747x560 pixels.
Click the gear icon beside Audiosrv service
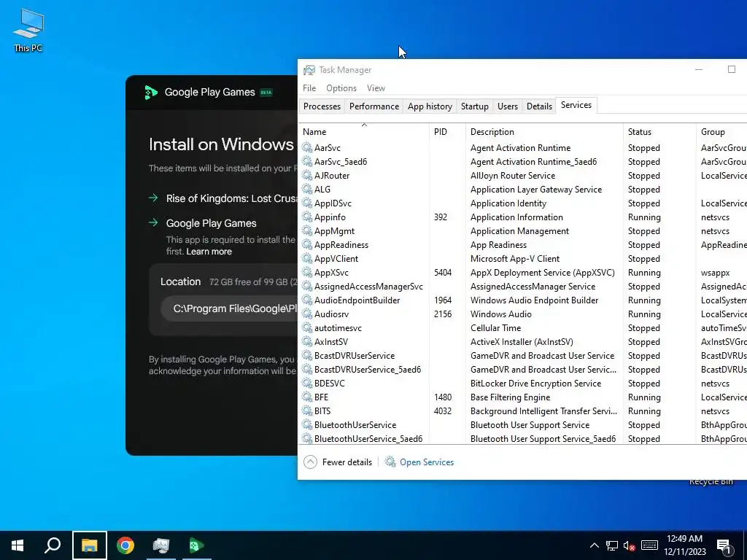pyautogui.click(x=307, y=314)
